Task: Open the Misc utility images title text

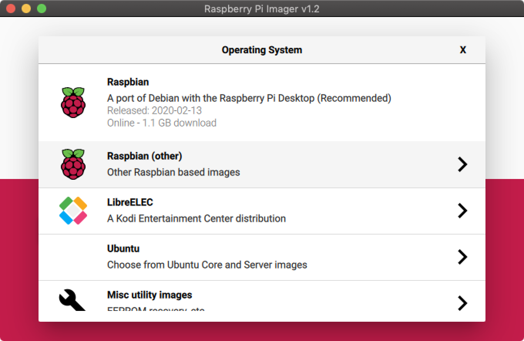Action: 149,295
